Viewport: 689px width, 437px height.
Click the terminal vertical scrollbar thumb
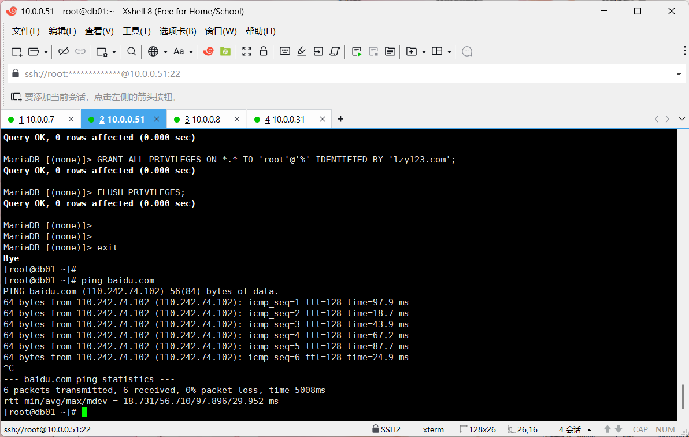pos(683,397)
